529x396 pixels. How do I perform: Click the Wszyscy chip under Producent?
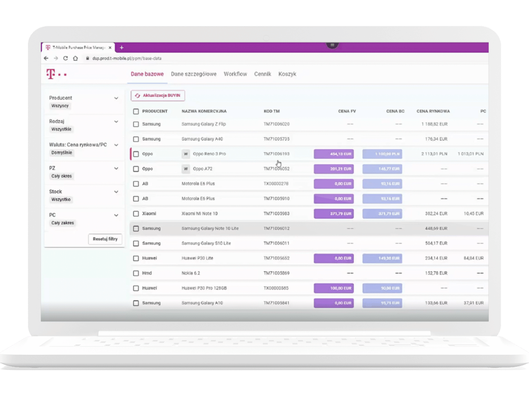(60, 106)
